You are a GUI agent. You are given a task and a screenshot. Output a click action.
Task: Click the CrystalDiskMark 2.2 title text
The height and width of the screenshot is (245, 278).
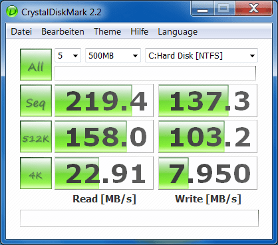point(61,12)
